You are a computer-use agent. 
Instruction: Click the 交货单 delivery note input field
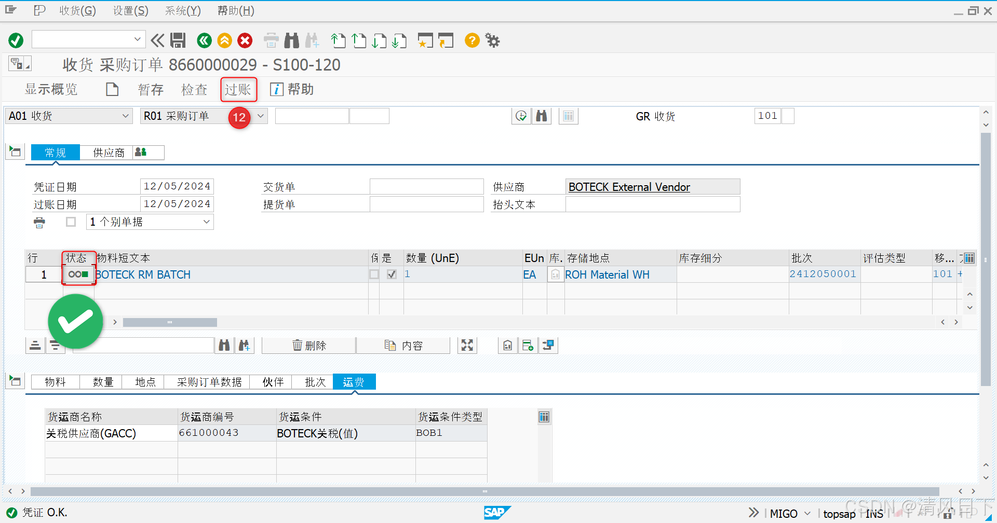click(x=426, y=187)
